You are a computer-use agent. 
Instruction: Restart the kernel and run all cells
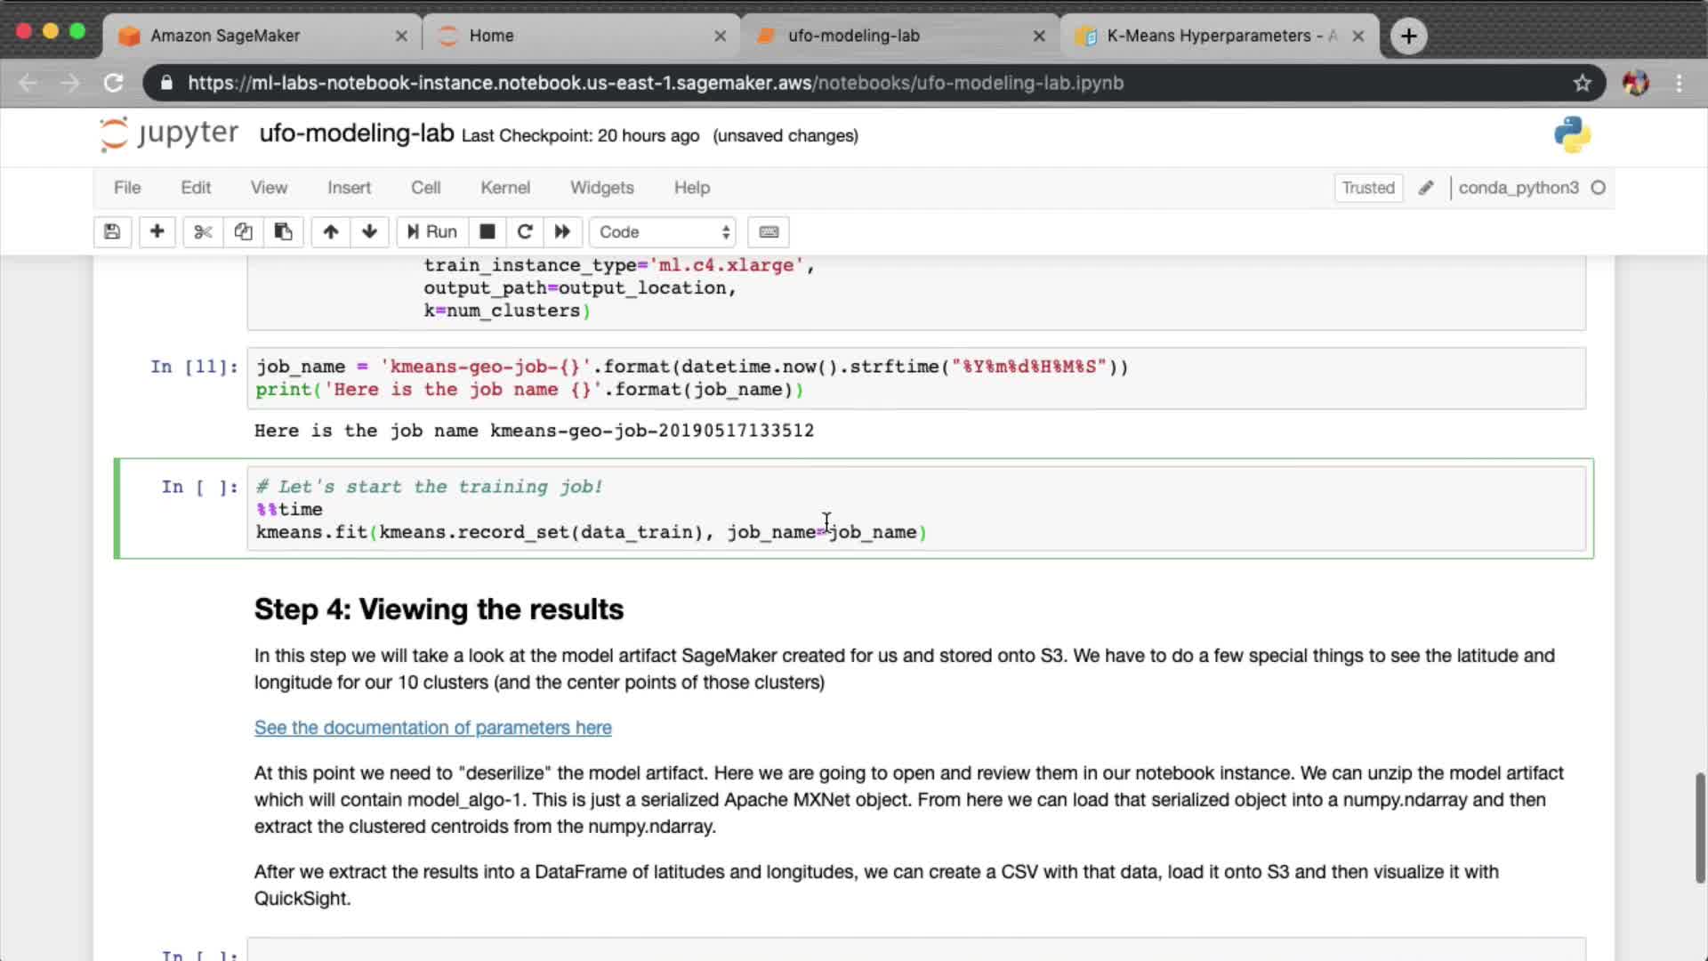(x=562, y=232)
